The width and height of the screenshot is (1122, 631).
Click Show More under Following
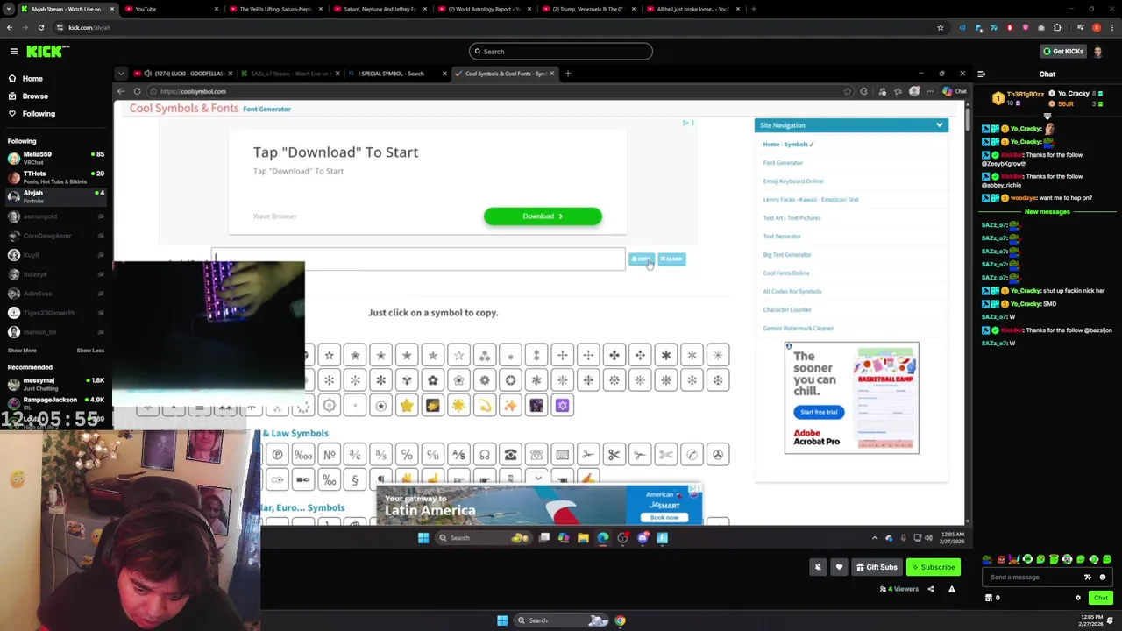coord(22,351)
